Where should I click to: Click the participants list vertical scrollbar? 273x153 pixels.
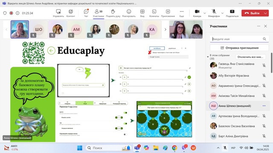pyautogui.click(x=271, y=63)
